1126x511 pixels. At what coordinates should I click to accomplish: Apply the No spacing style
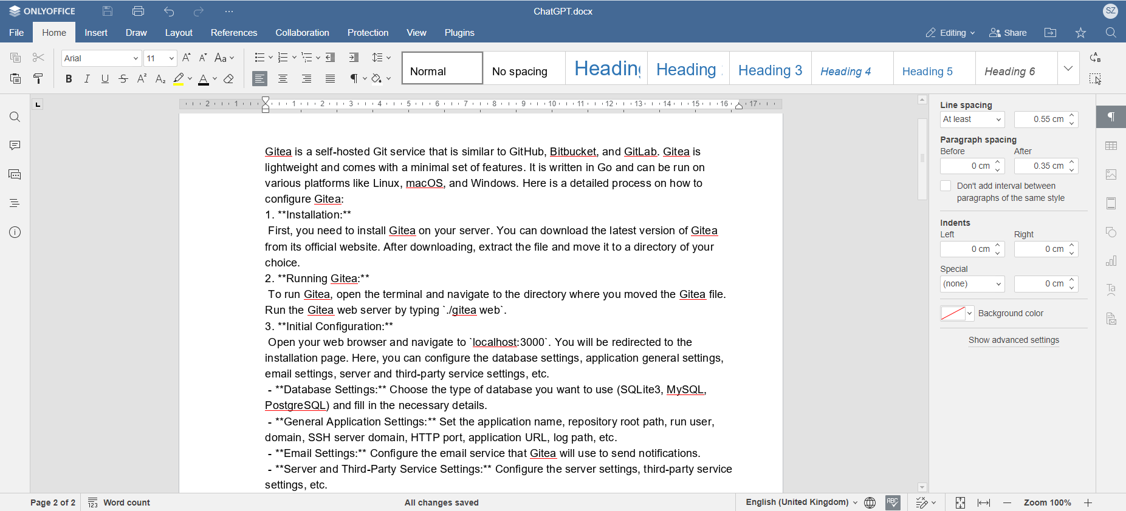tap(524, 68)
